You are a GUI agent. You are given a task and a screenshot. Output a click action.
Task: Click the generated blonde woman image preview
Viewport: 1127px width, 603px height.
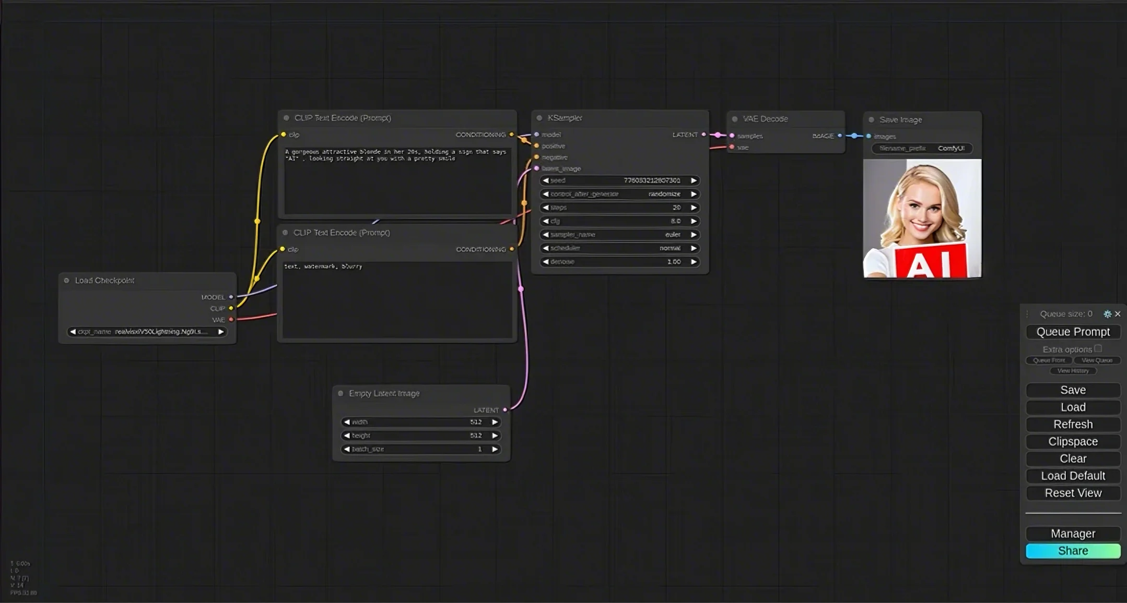pos(922,219)
